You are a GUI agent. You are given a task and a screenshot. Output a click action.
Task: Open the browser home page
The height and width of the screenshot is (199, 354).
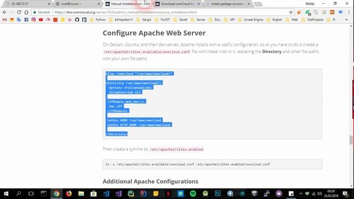point(27,12)
